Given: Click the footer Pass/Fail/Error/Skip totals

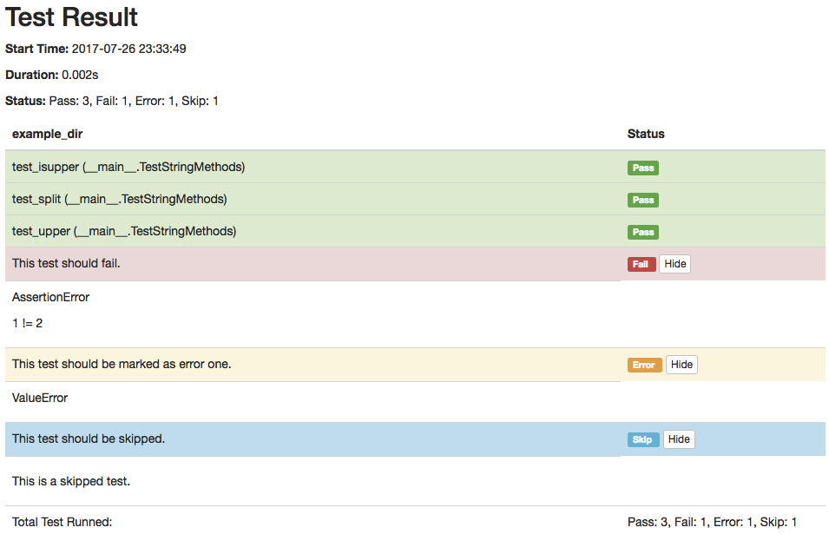Looking at the screenshot, I should [712, 522].
